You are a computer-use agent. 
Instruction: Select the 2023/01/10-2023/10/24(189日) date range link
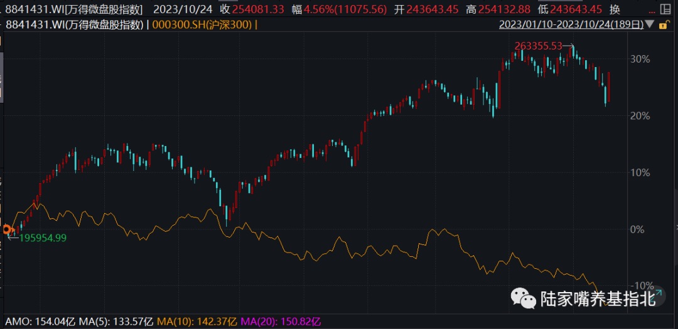(571, 25)
